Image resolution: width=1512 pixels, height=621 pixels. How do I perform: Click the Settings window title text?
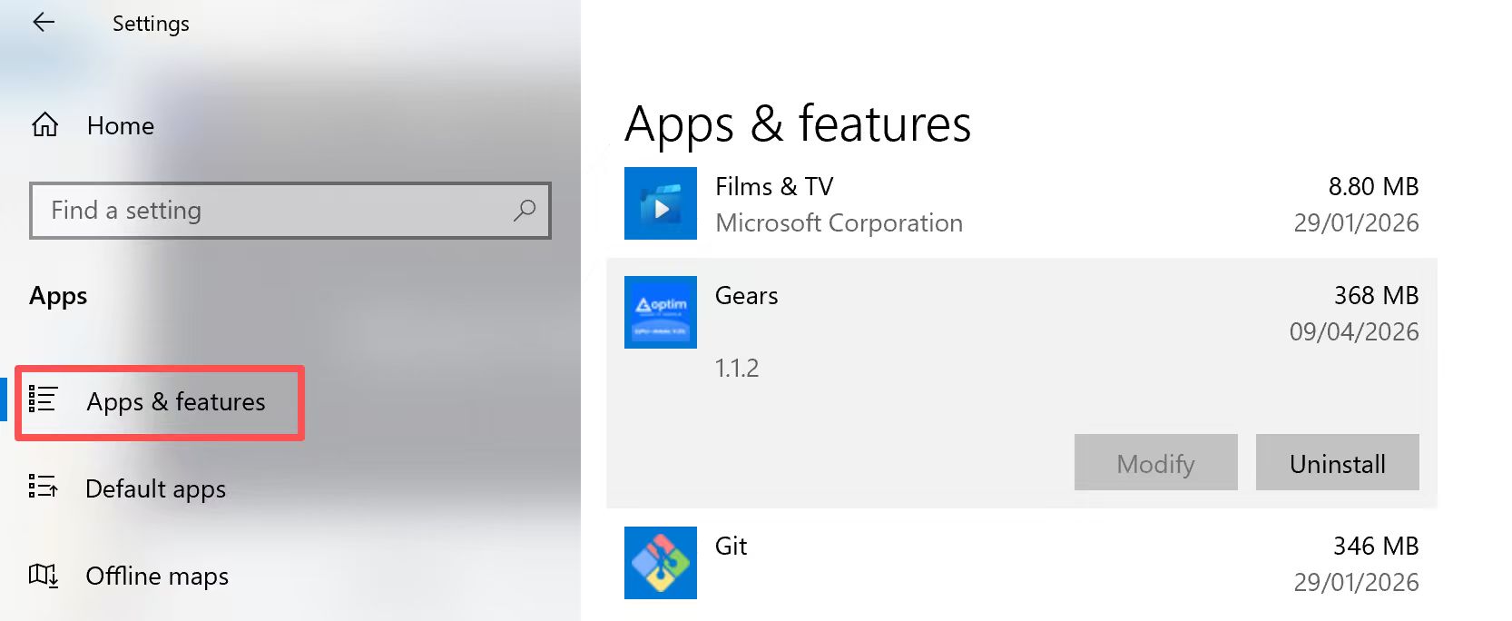point(151,25)
